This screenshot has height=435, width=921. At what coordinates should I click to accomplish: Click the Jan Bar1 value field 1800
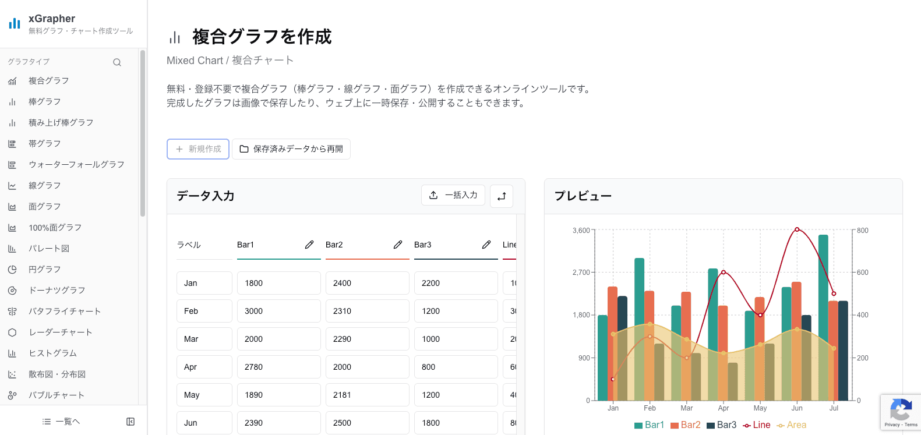278,283
